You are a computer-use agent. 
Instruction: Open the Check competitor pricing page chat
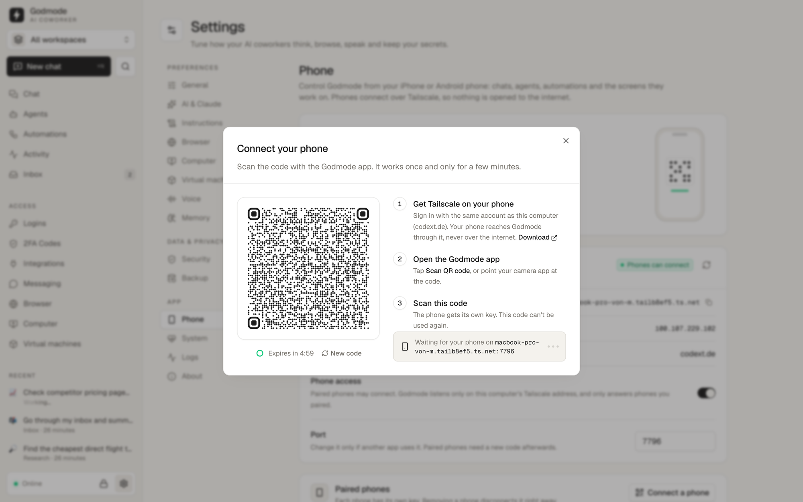click(x=71, y=396)
